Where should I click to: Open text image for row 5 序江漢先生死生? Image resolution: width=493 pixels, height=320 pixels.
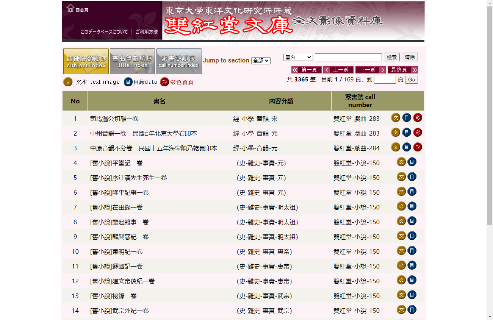point(401,177)
